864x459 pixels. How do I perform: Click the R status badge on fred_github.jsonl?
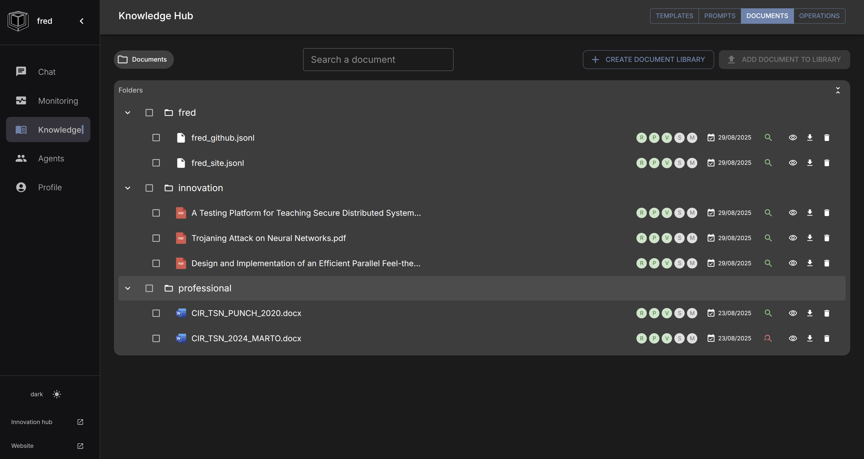click(641, 138)
